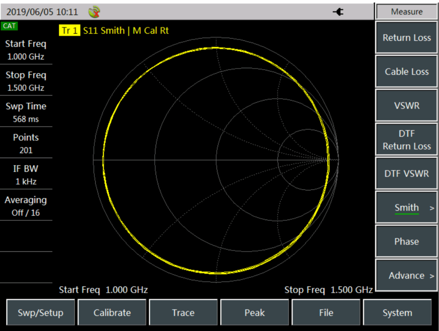
Task: Change the IF BW 1 kHz value
Action: coord(26,175)
